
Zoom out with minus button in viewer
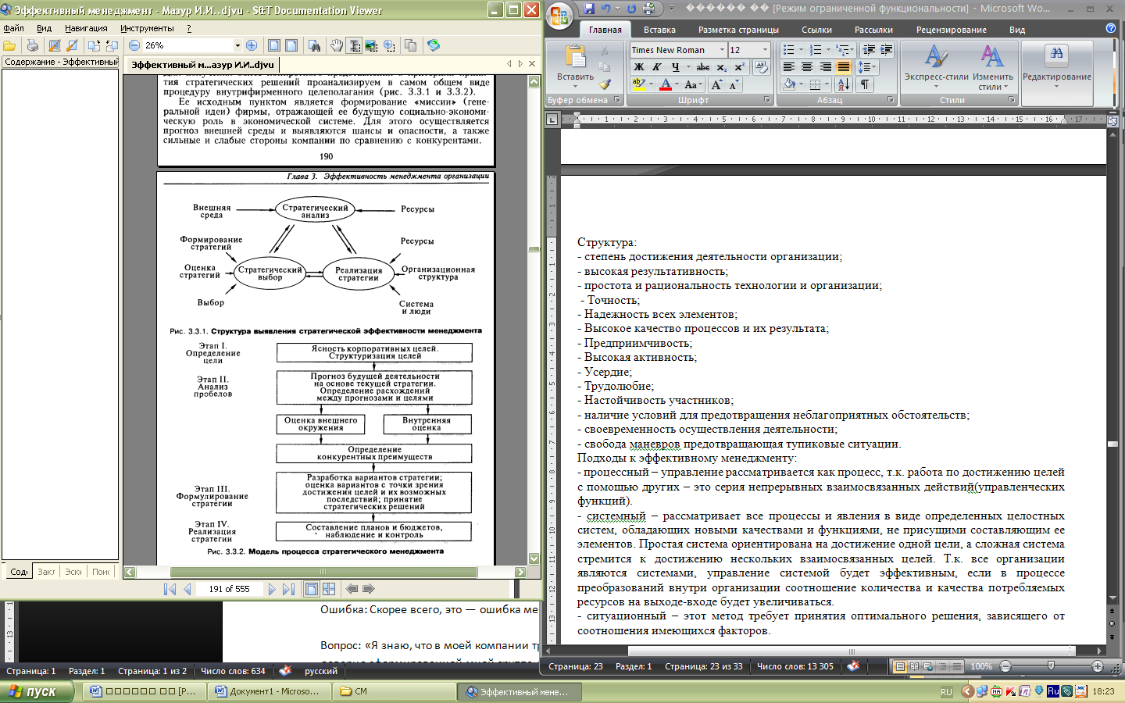(134, 45)
